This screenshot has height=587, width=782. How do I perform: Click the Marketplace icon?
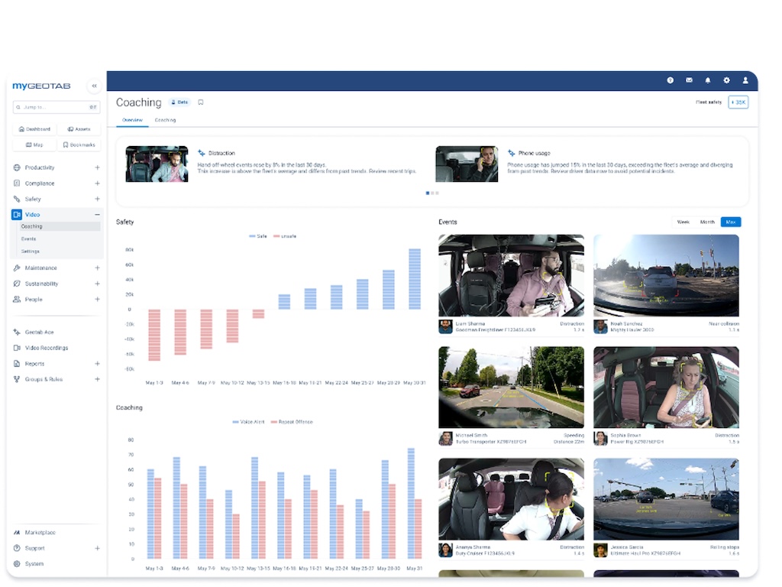17,533
